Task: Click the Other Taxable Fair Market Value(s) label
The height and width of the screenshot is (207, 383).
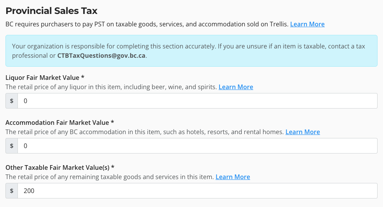Action: 60,167
